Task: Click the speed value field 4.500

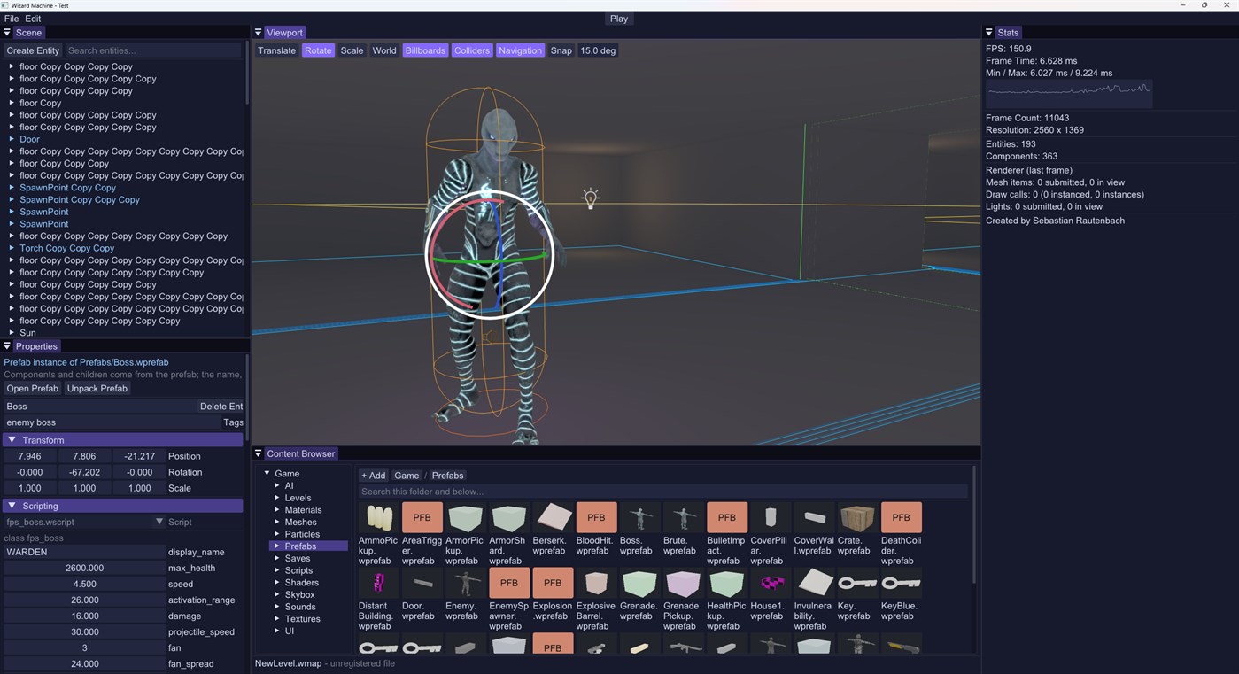Action: click(84, 585)
